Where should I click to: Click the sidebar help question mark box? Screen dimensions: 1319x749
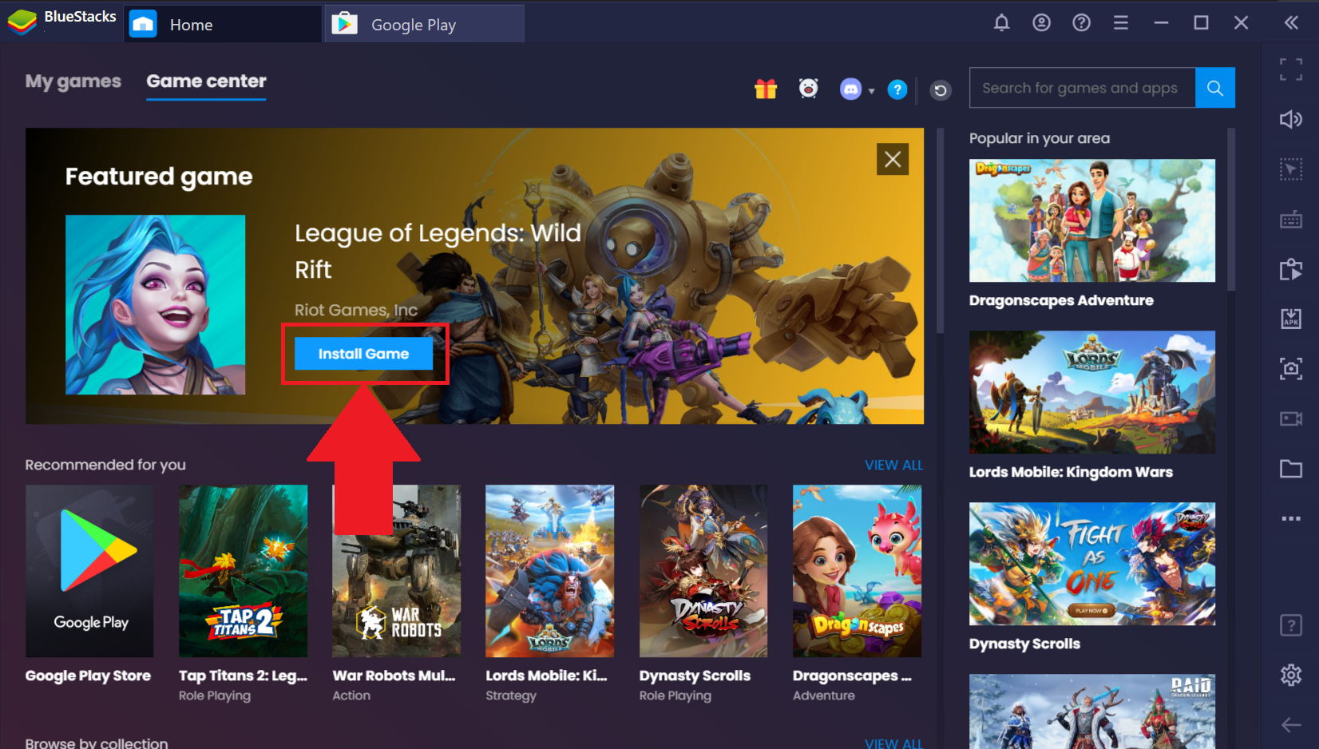(1291, 625)
